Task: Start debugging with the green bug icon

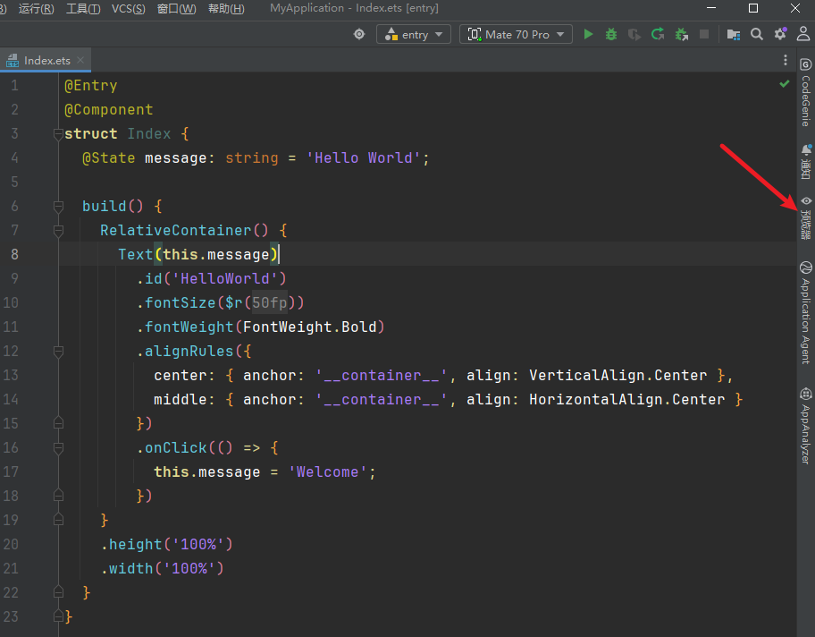Action: 611,34
